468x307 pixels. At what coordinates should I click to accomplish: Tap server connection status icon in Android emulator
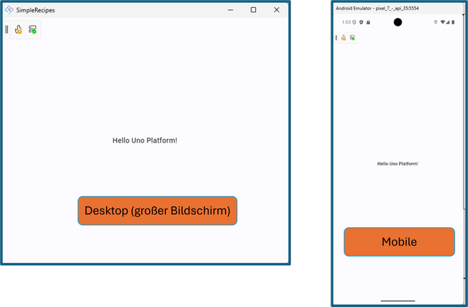tap(352, 37)
